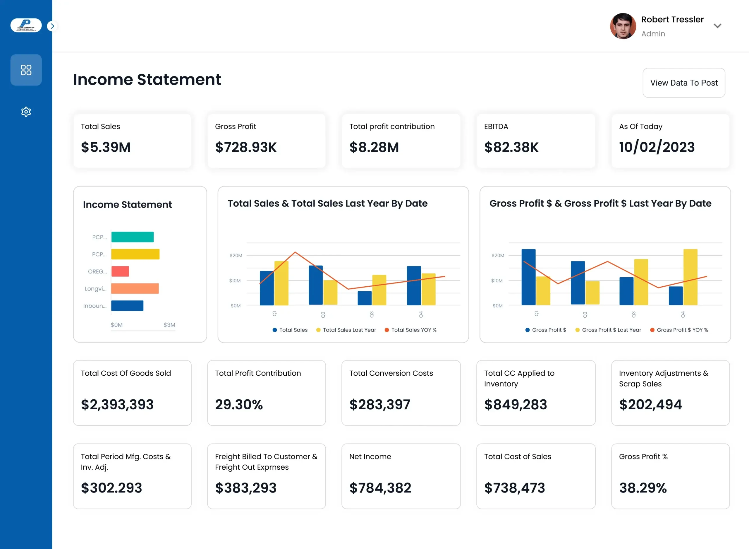Click the Q1 blue bar in Gross Profit chart
Viewport: 749px width, 549px height.
coord(529,277)
